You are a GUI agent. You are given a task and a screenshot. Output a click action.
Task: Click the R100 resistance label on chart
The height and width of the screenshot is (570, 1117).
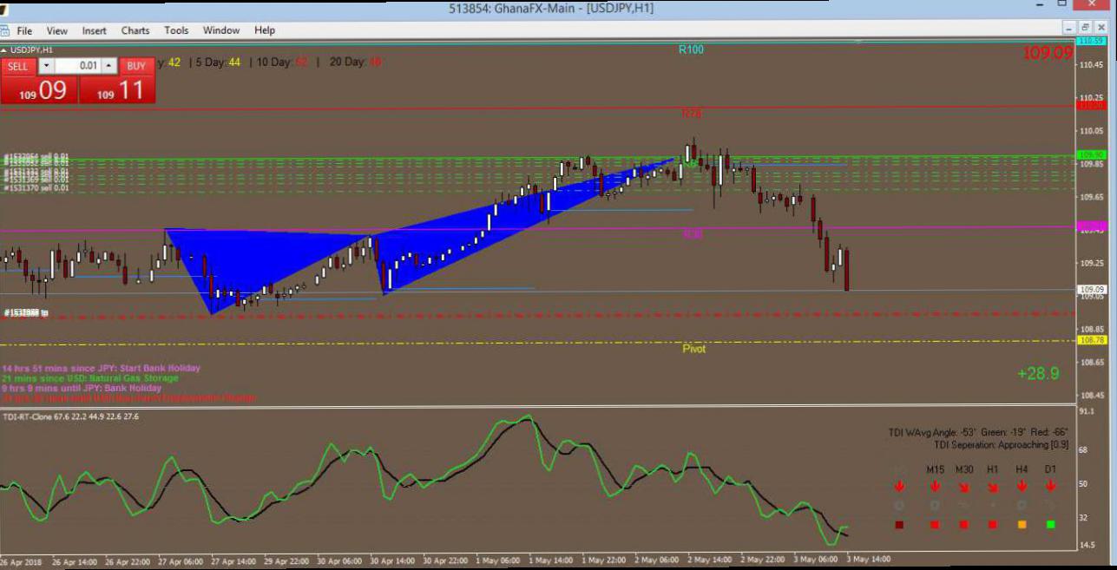[x=691, y=50]
